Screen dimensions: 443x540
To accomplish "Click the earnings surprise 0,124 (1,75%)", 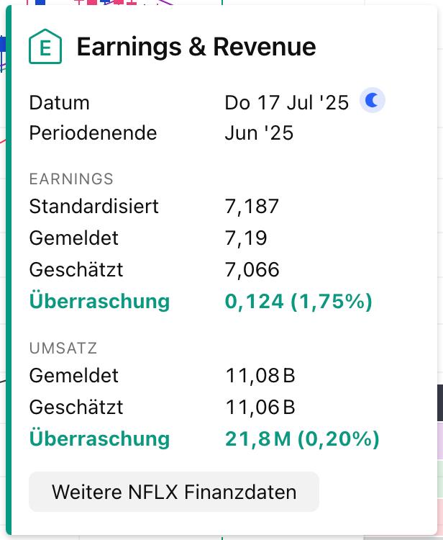I will tap(298, 302).
